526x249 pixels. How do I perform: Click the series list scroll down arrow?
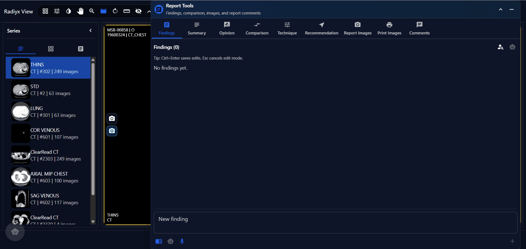93,222
